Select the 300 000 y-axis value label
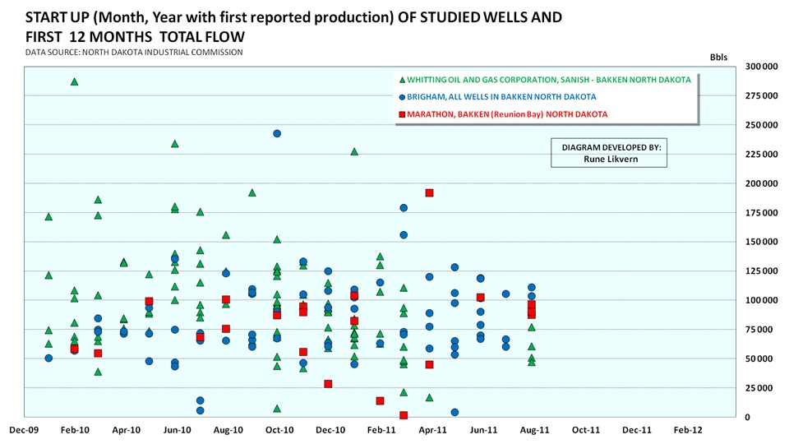Screen dimensions: 789x444 [762, 67]
